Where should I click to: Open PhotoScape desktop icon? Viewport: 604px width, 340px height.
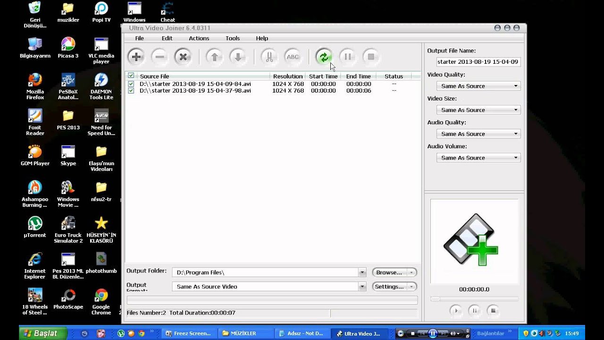[68, 299]
